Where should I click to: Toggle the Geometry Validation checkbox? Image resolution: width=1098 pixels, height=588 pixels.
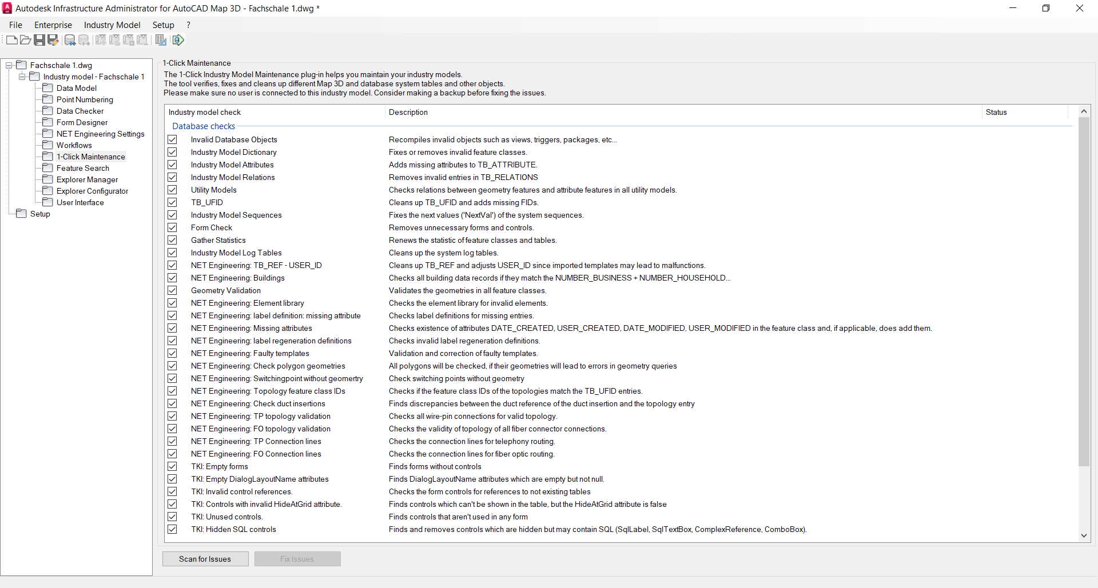pyautogui.click(x=172, y=290)
